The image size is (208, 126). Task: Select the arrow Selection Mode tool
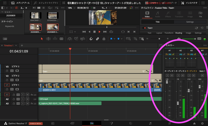[x=42, y=39]
